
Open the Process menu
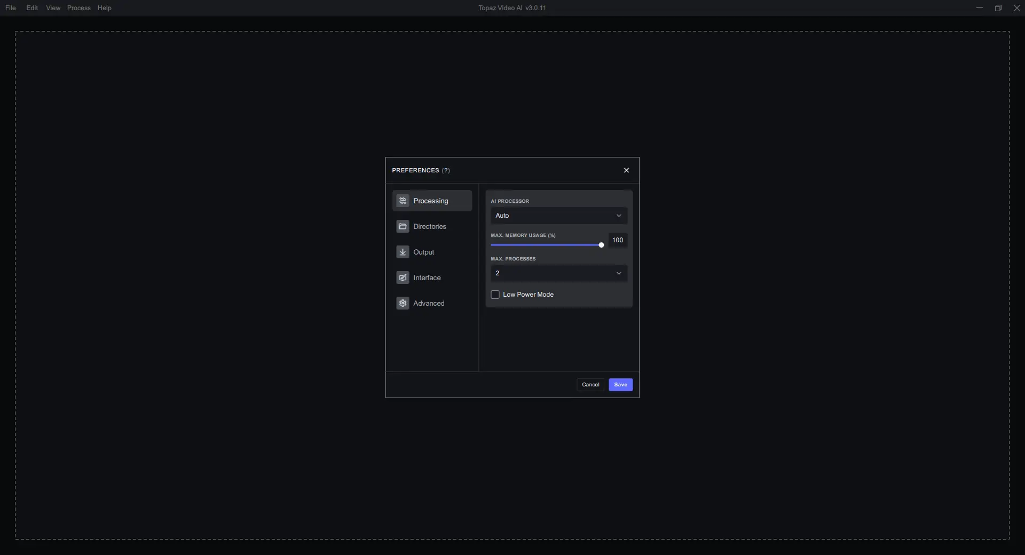[x=78, y=8]
